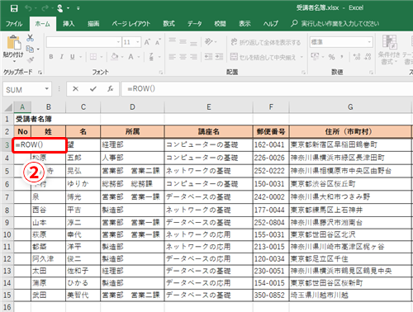This screenshot has height=312, width=413.
Task: Click cell containing 350-0852
Action: pos(271,295)
